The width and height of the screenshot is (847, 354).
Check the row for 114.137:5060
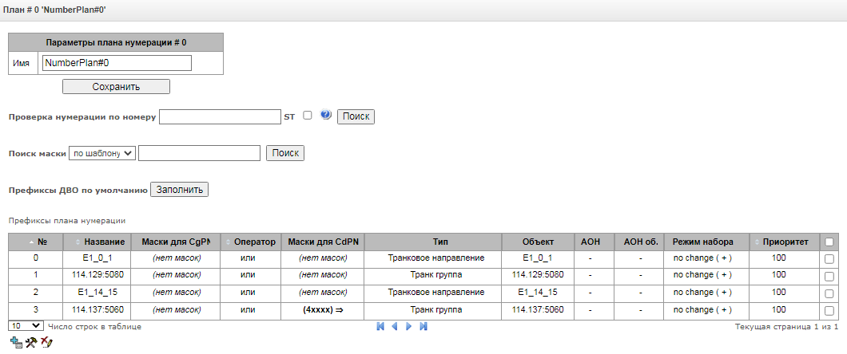pyautogui.click(x=829, y=309)
